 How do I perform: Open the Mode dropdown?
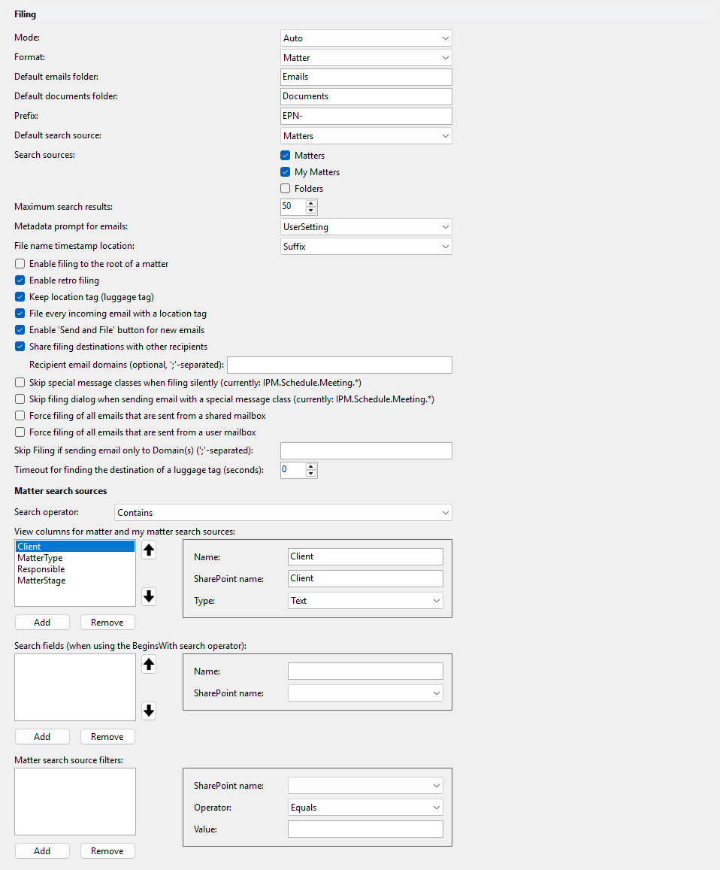pyautogui.click(x=366, y=38)
